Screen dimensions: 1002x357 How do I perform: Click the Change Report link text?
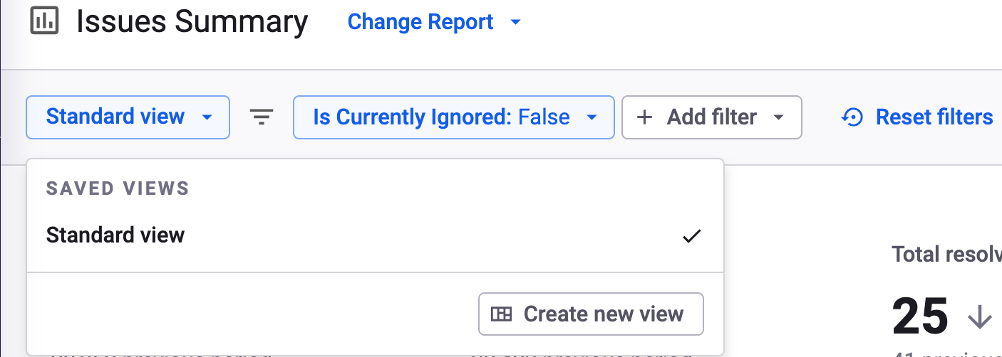(x=420, y=22)
